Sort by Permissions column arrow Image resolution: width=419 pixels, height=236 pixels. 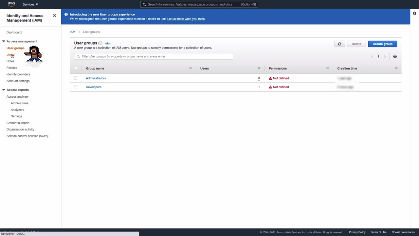click(327, 69)
